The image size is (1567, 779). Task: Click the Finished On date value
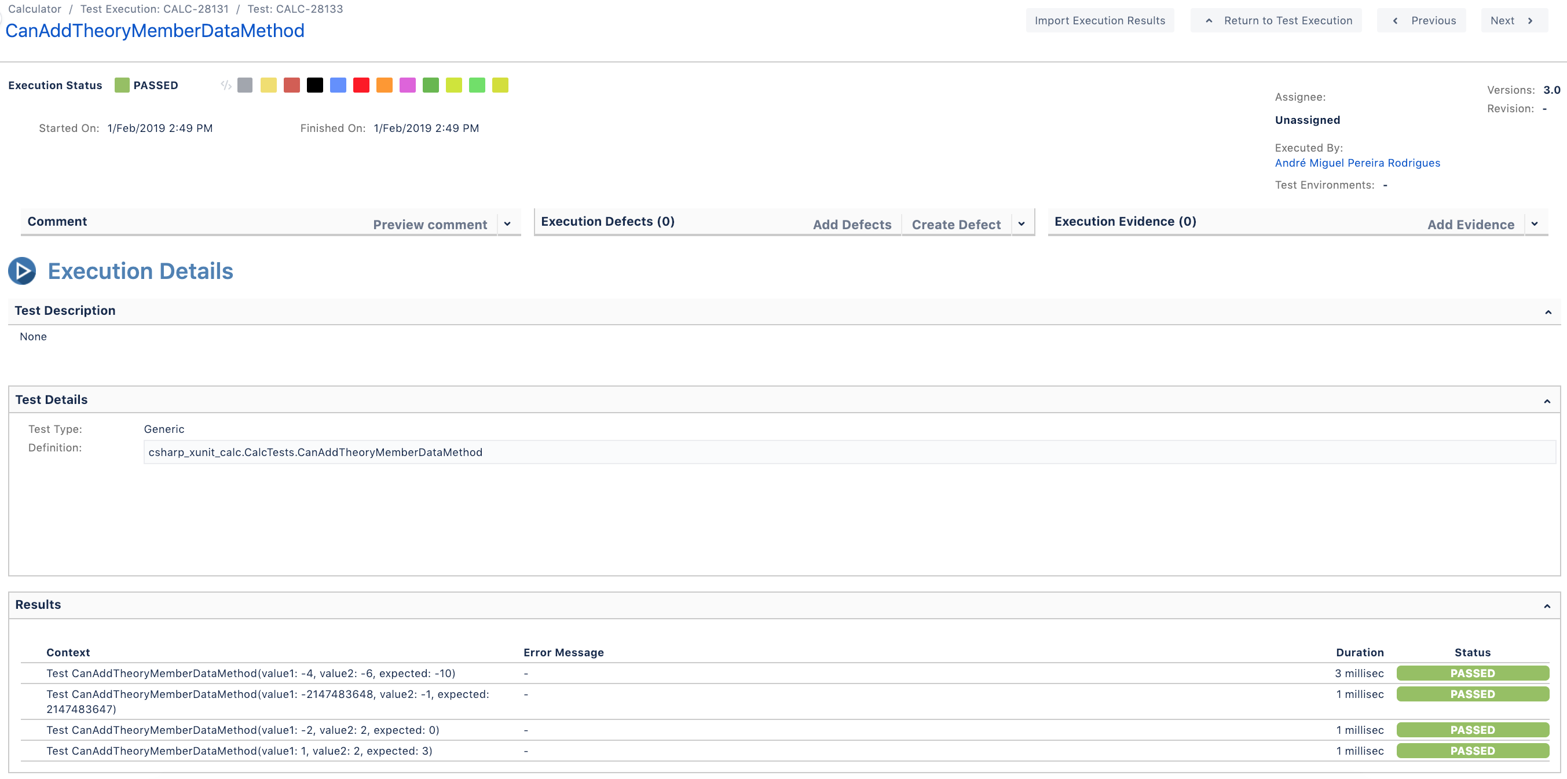tap(426, 128)
